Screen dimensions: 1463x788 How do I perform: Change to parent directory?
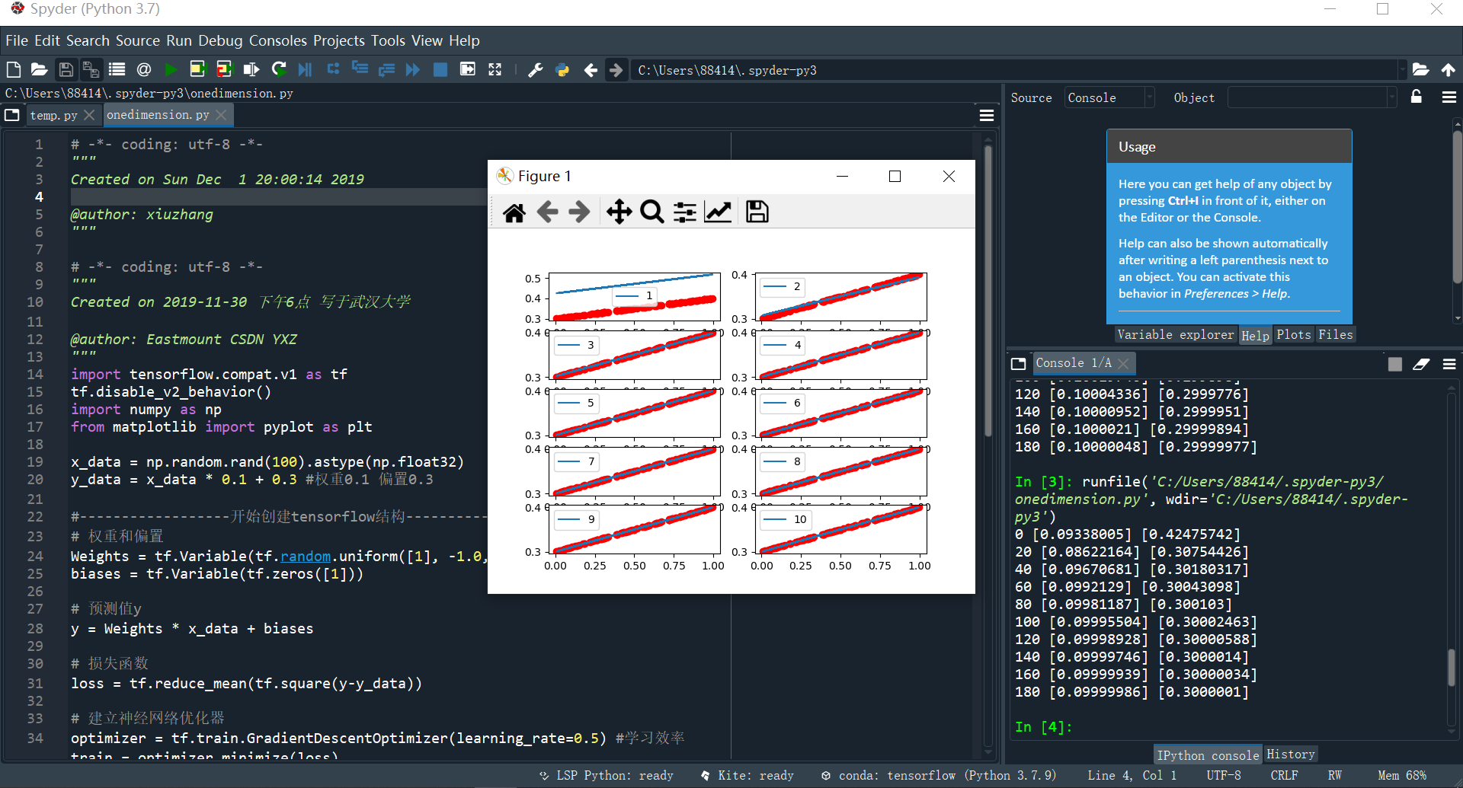coord(1449,70)
